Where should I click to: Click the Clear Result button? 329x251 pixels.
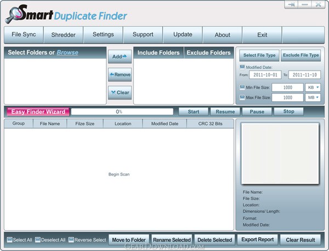[x=300, y=240]
